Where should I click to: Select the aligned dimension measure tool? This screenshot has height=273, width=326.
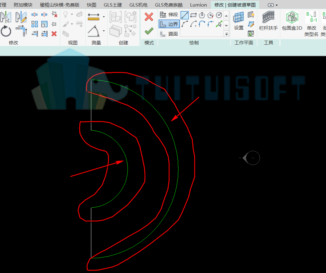pyautogui.click(x=93, y=17)
